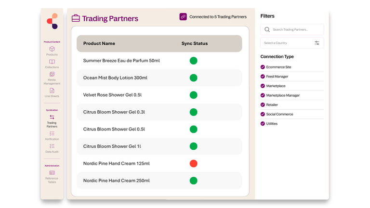Toggle the Feed Manager checkbox

[263, 77]
